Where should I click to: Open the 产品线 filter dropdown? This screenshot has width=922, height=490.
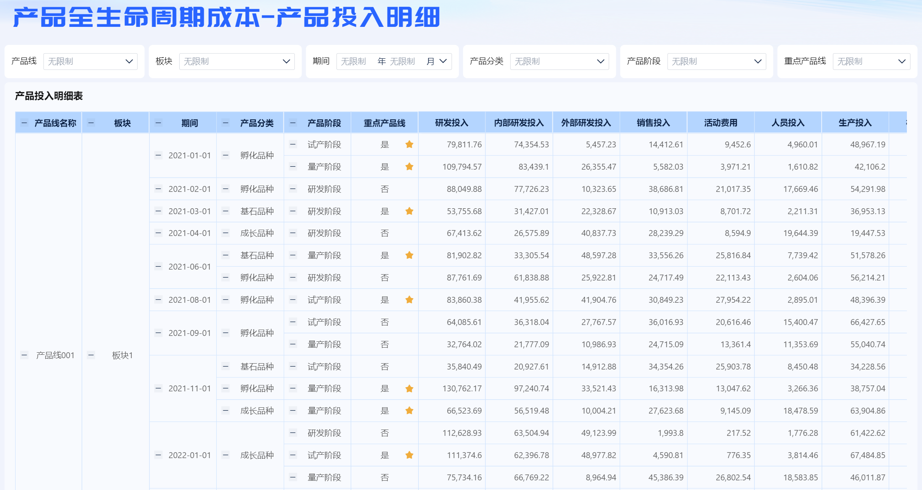[x=90, y=61]
